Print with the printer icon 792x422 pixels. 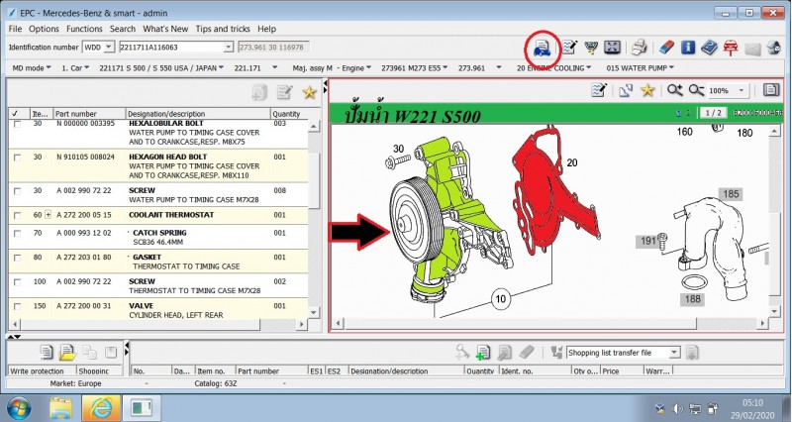tap(639, 48)
